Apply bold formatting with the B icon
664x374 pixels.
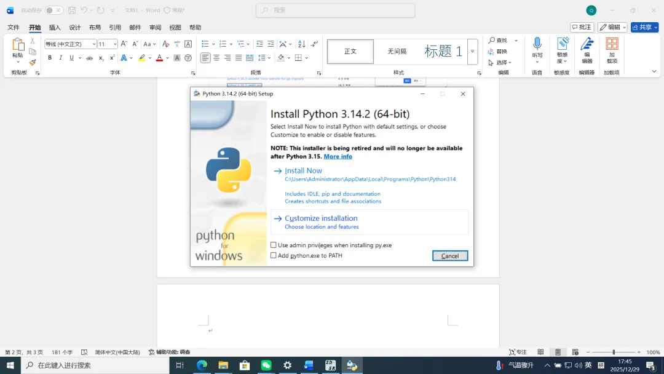[50, 58]
